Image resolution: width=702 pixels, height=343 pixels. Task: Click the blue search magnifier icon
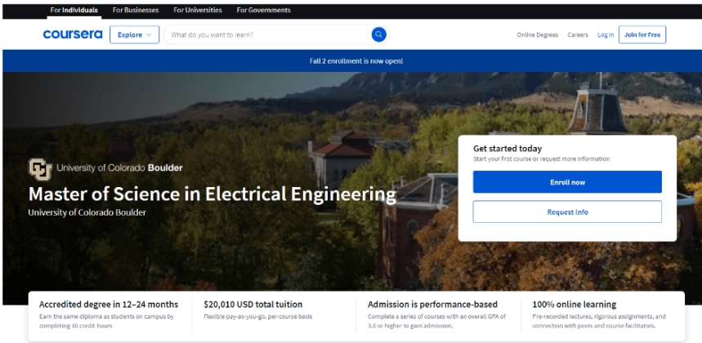[x=378, y=34]
